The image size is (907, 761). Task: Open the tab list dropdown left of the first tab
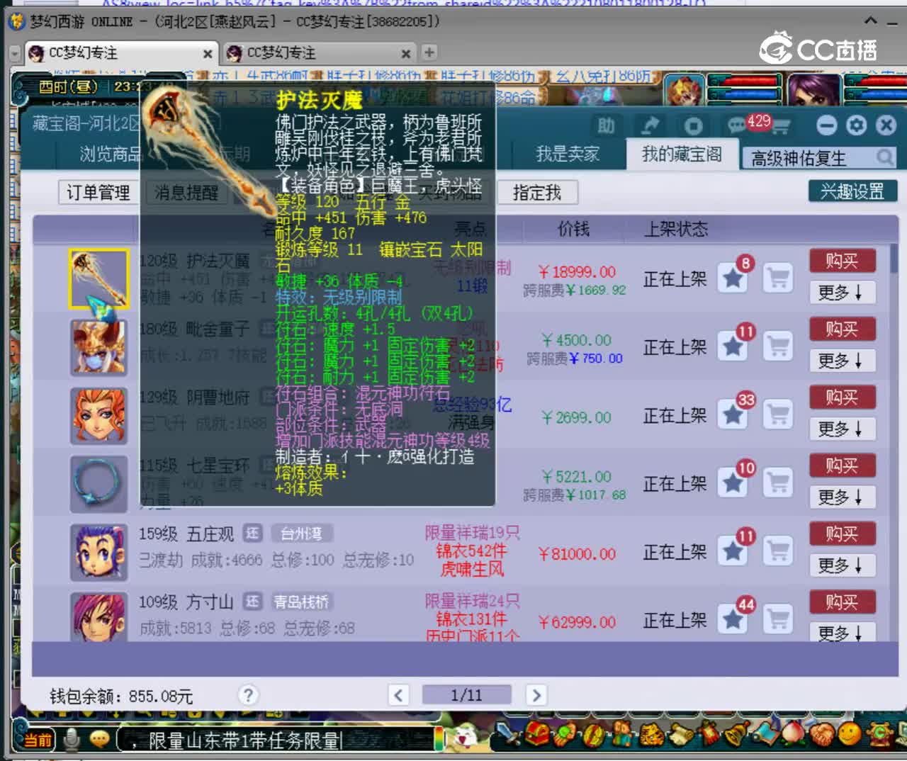click(x=15, y=53)
